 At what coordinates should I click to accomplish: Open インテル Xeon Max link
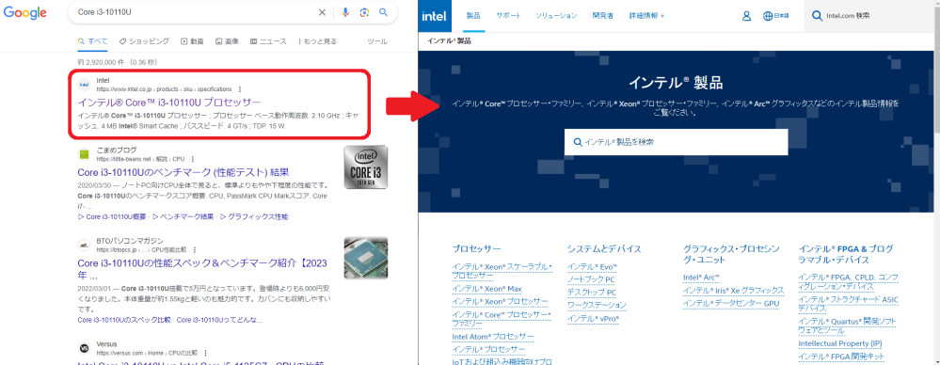(486, 289)
